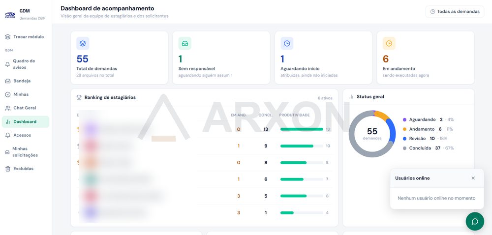Click the Dashboard bar chart icon
Screen dimensions: 492x235
[x=8, y=121]
